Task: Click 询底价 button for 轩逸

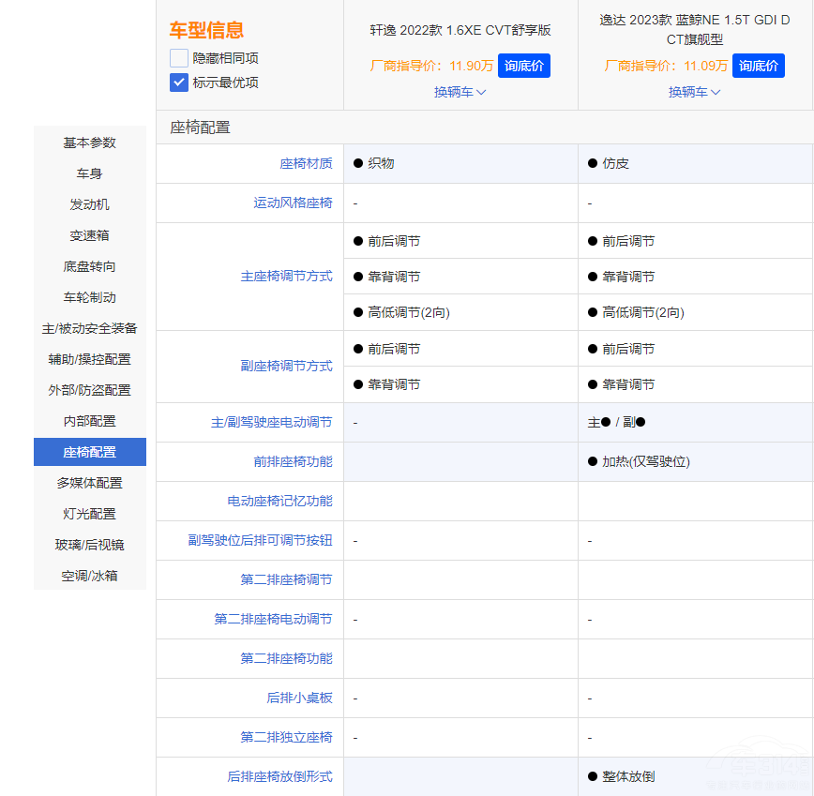Action: 523,66
